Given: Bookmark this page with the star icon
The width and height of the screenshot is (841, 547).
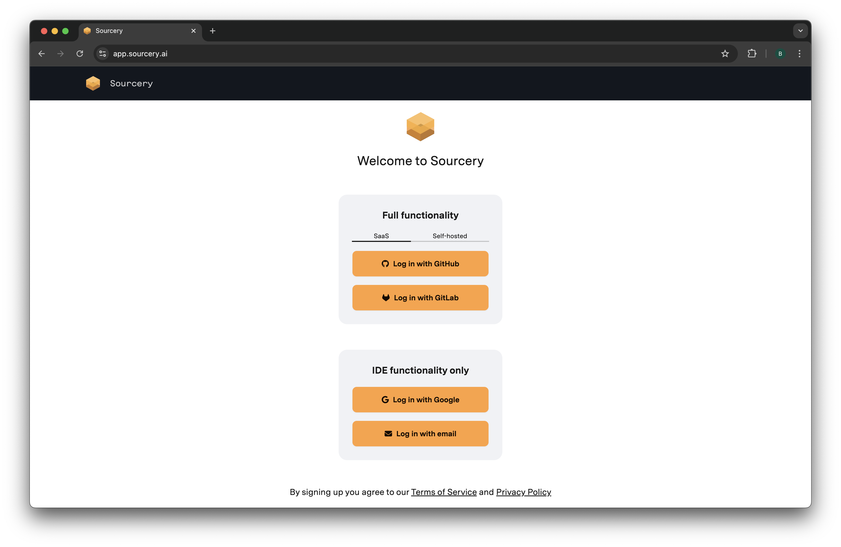Looking at the screenshot, I should point(725,54).
